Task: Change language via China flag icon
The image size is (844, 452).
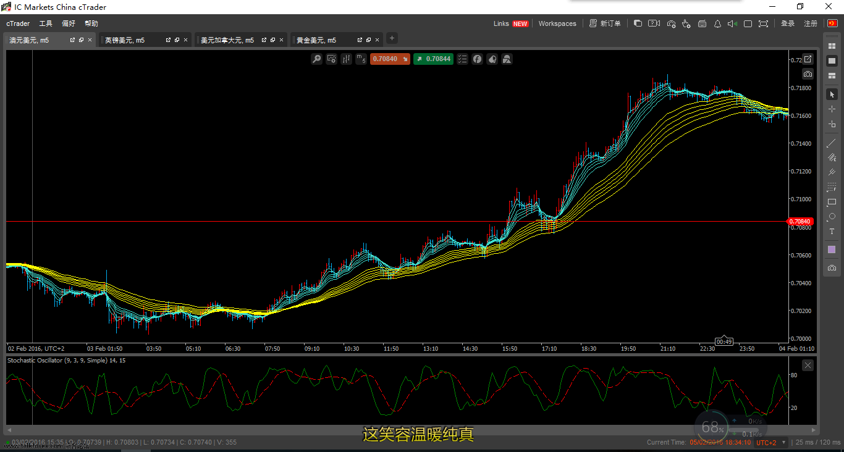Action: [832, 23]
